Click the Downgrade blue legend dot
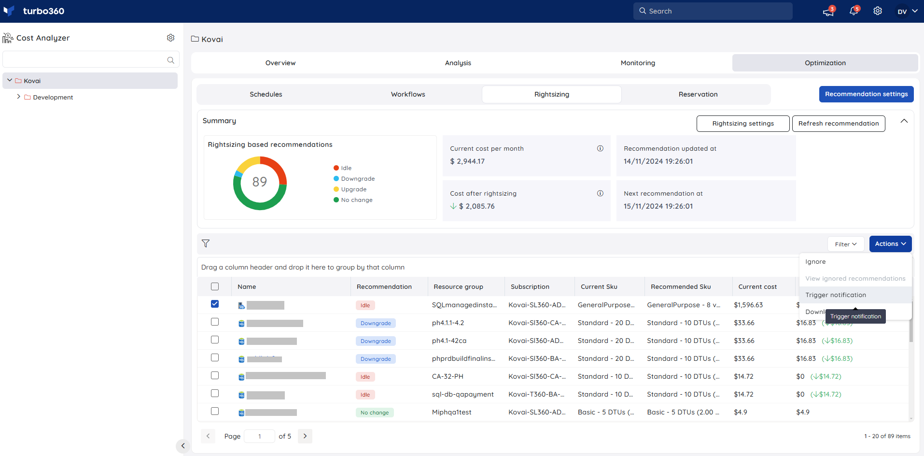 point(336,179)
